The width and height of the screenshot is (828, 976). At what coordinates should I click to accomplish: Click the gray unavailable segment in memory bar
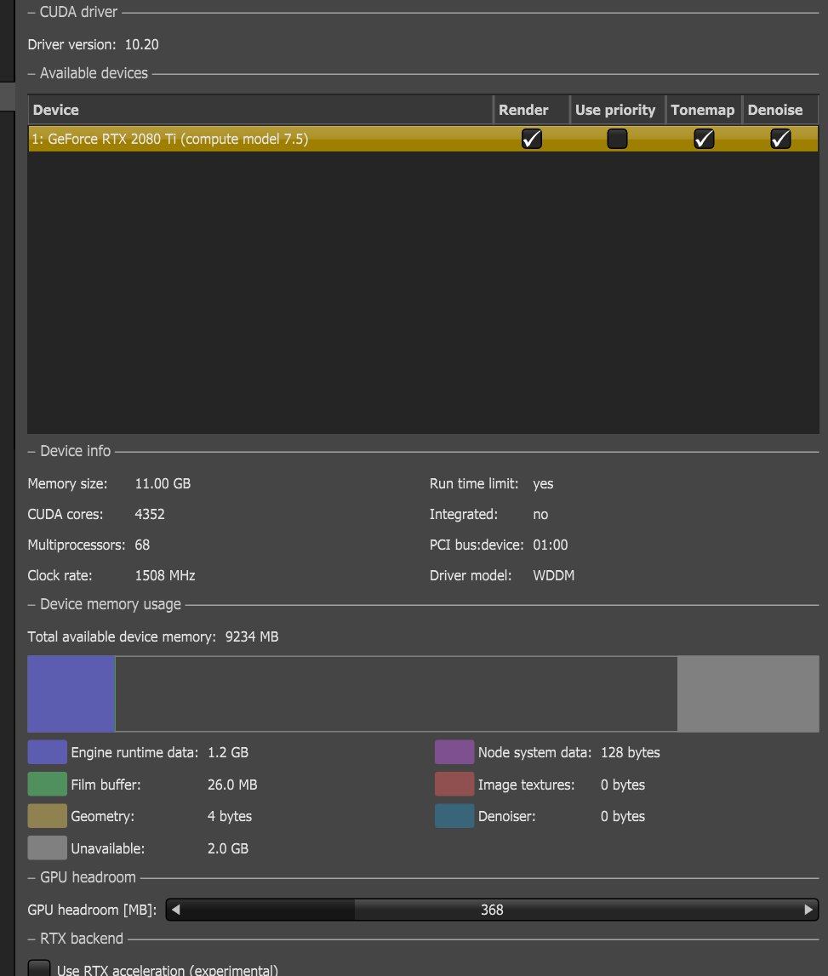748,693
